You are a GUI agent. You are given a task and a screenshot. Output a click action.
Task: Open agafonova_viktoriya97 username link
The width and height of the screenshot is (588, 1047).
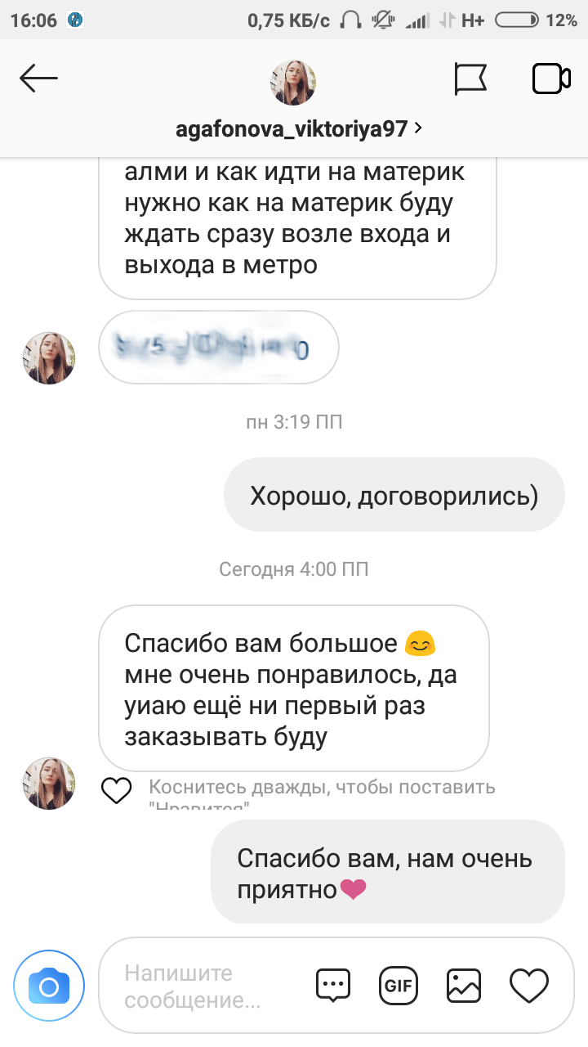click(x=292, y=129)
